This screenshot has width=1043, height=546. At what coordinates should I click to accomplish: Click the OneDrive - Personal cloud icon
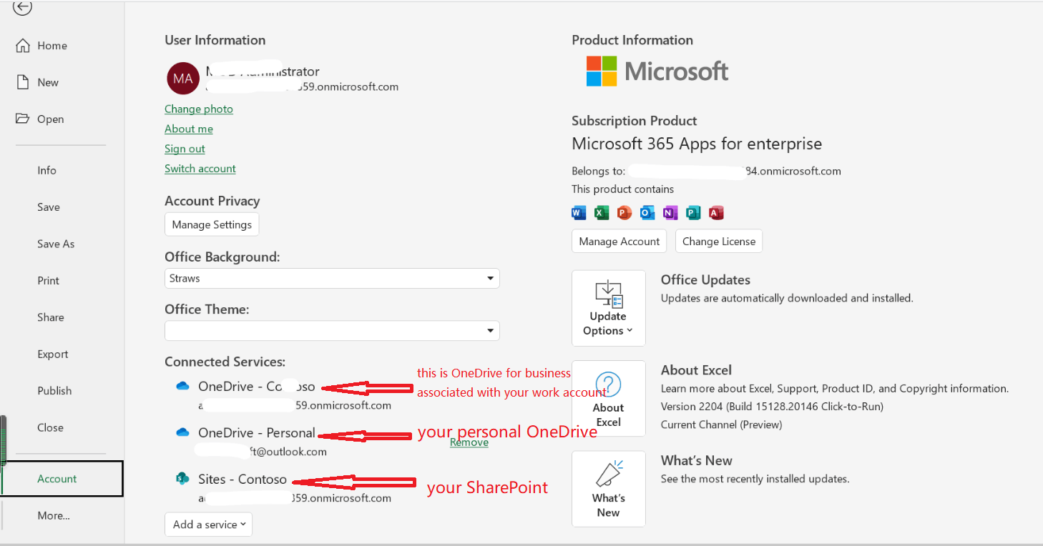click(182, 432)
